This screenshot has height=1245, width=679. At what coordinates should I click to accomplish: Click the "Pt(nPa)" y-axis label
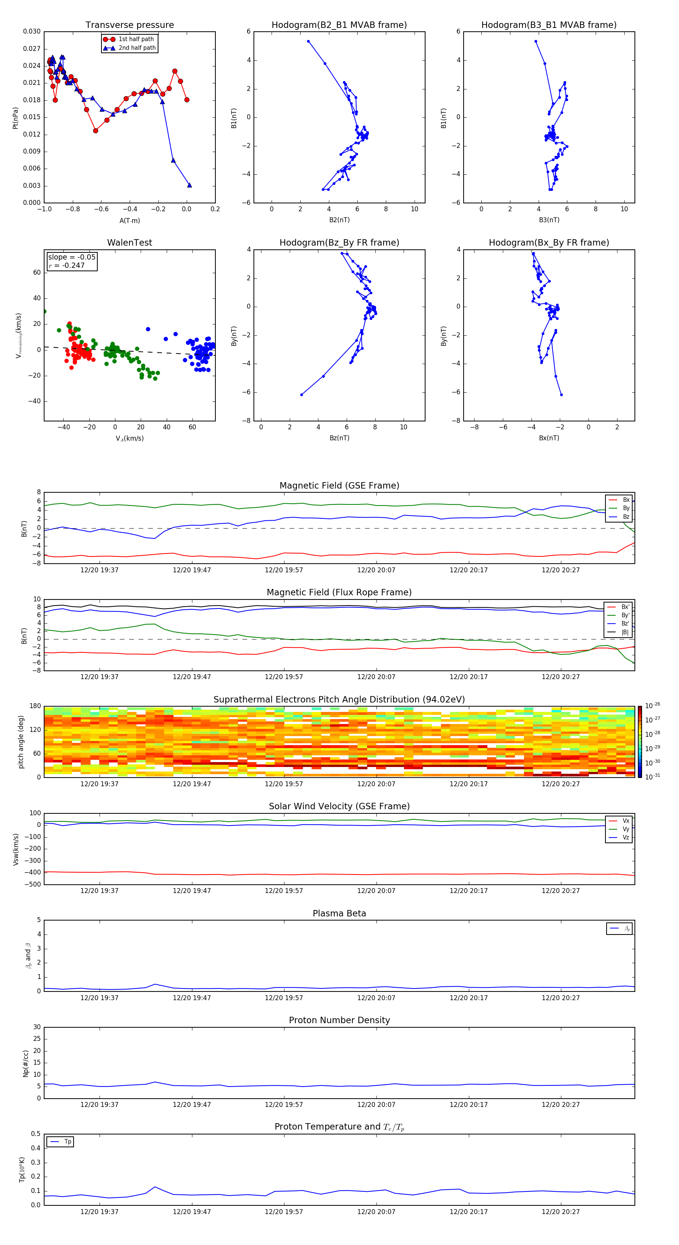pos(15,118)
